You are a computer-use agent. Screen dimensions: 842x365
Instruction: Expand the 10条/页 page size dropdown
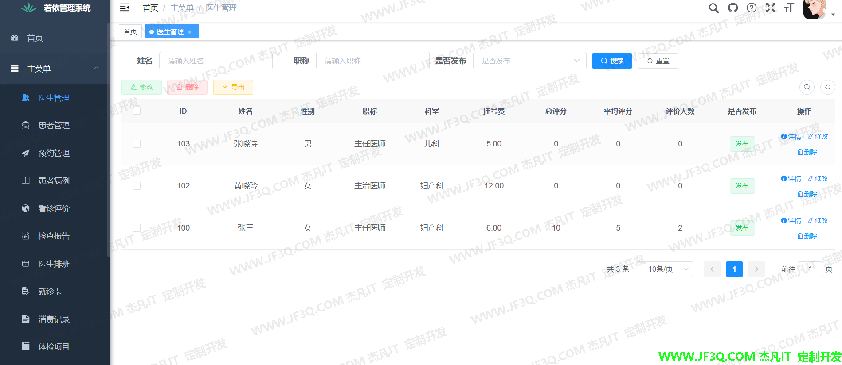tap(665, 269)
